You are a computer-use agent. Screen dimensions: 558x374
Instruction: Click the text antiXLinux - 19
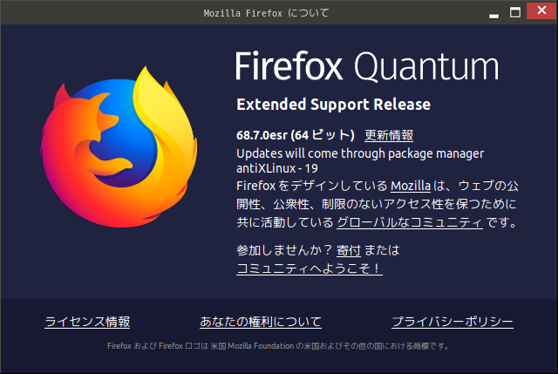(277, 168)
